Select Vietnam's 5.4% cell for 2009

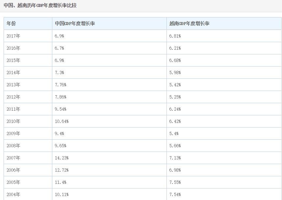pyautogui.click(x=174, y=133)
